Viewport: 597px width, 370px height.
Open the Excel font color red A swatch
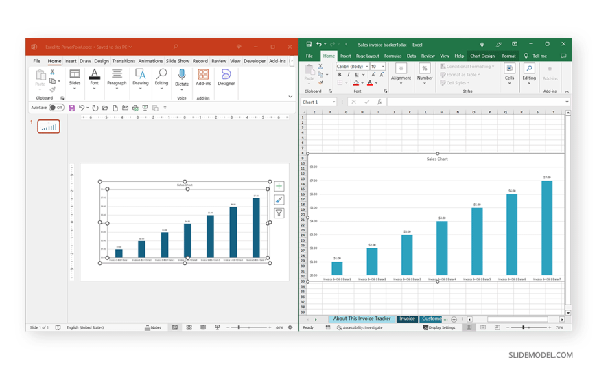[x=370, y=82]
